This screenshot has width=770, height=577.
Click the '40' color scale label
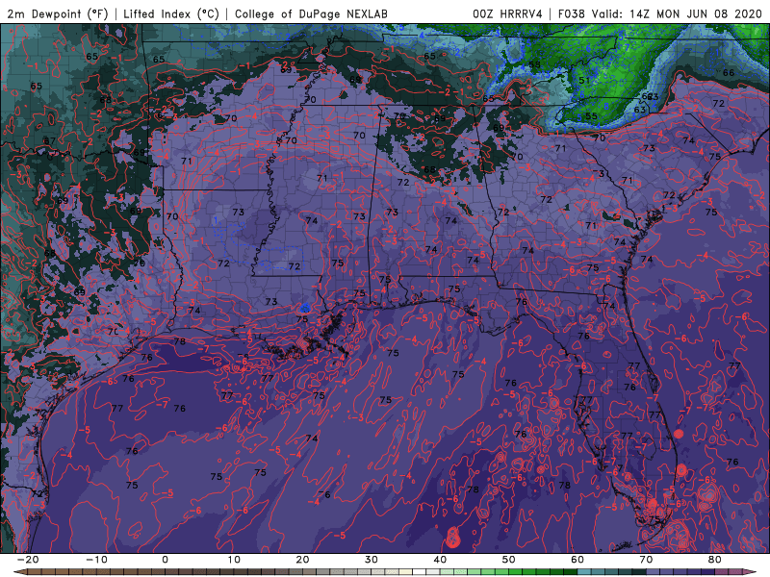click(440, 560)
